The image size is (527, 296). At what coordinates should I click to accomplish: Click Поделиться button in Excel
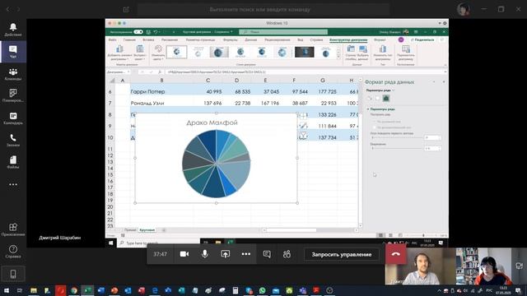coord(422,39)
